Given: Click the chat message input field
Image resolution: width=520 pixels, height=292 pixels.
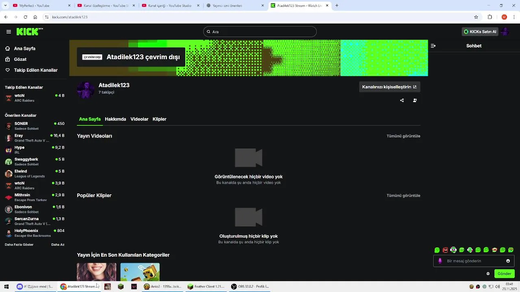Looking at the screenshot, I should 474,261.
